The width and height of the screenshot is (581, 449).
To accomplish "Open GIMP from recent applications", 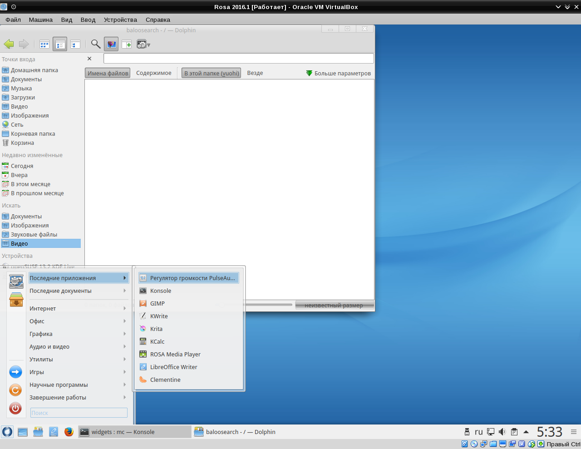I will click(158, 303).
